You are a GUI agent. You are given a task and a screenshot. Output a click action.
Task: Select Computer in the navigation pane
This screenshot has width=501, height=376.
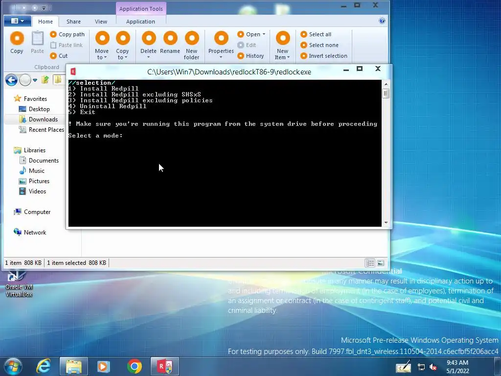(x=32, y=212)
